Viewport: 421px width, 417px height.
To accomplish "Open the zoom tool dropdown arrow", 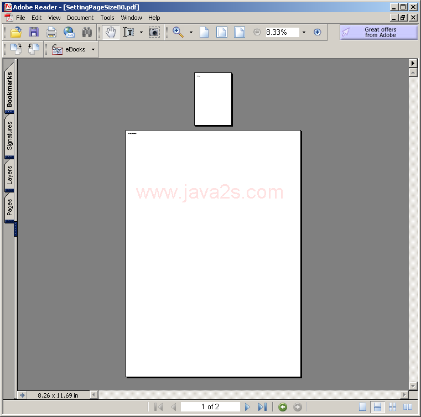I will (191, 32).
